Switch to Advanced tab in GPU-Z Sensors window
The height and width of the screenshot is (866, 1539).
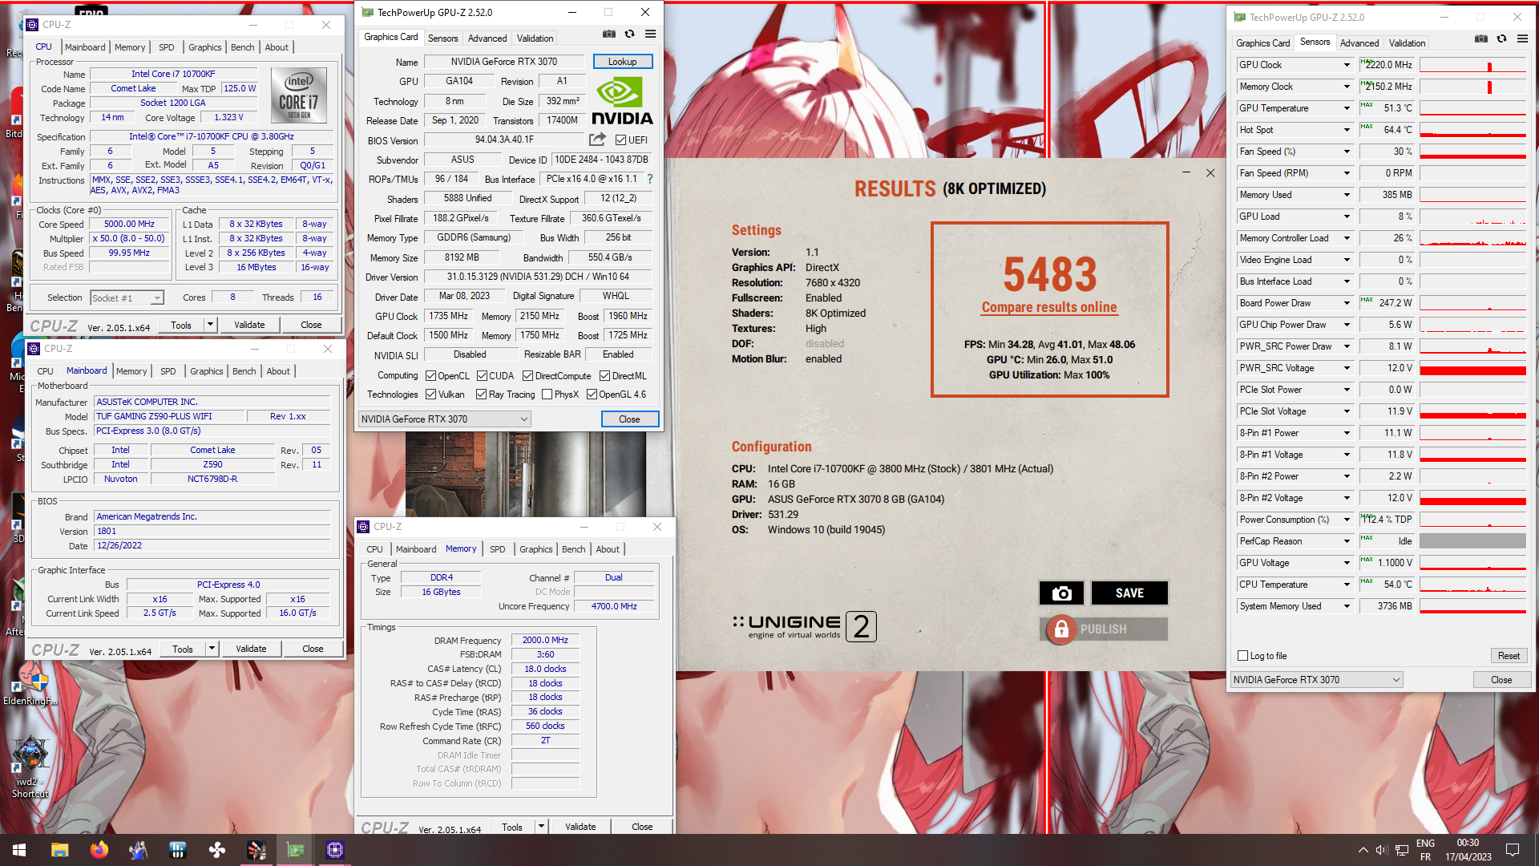click(1359, 43)
